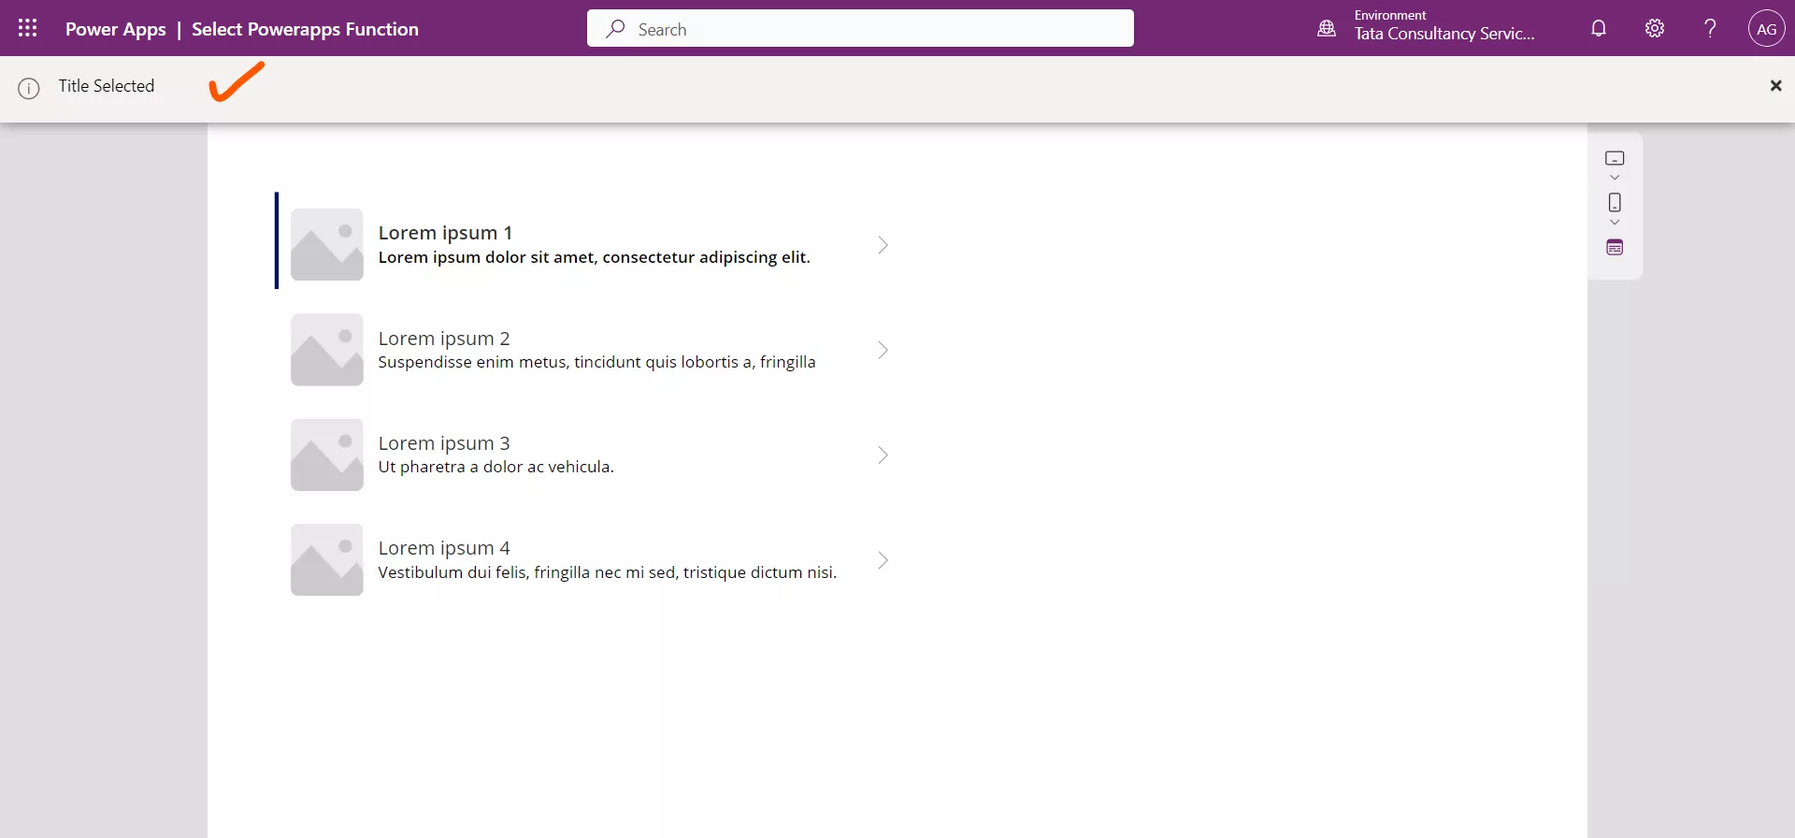The width and height of the screenshot is (1795, 838).
Task: Click the Lorem ipsum 3 image placeholder
Action: pyautogui.click(x=327, y=455)
